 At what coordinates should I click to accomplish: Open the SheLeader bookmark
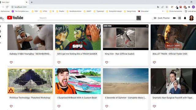pyautogui.click(x=143, y=11)
